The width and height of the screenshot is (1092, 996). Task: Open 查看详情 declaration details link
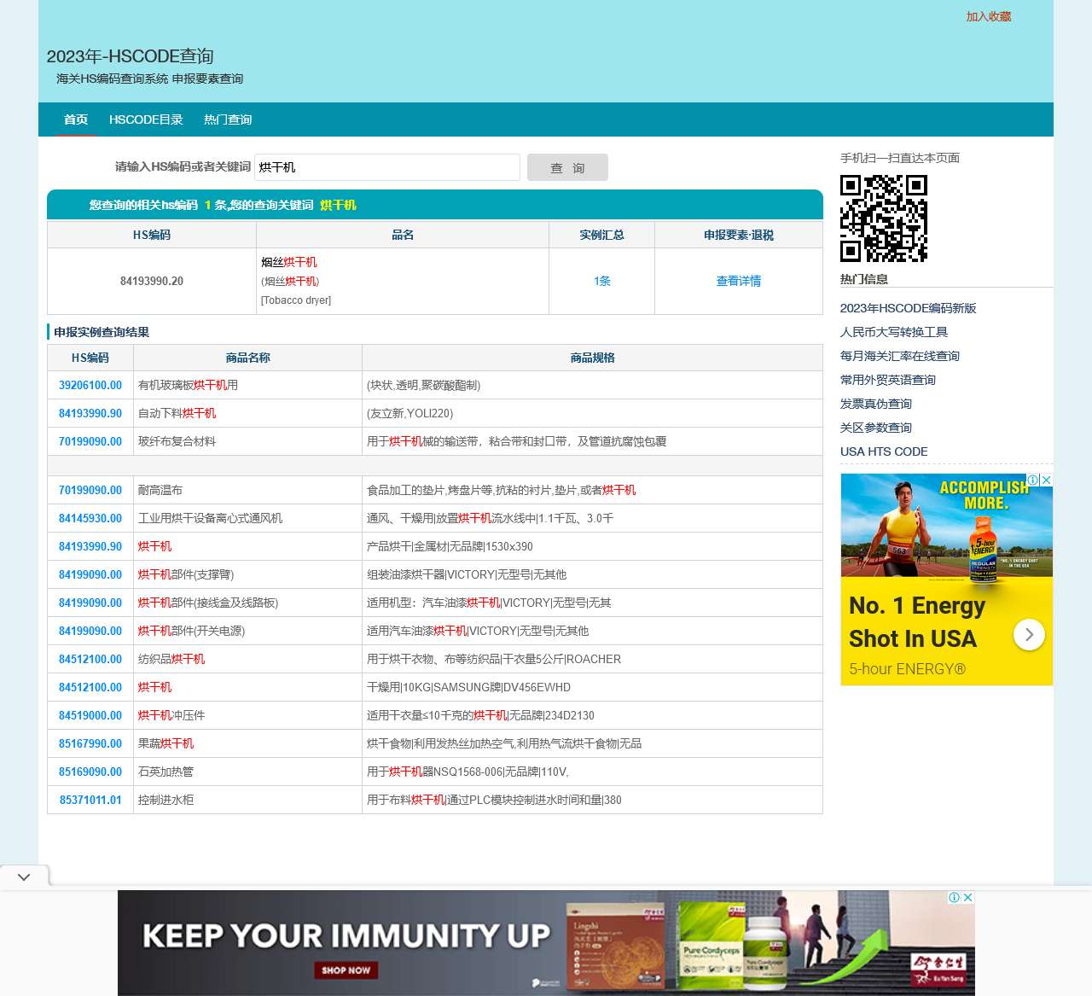click(x=739, y=281)
